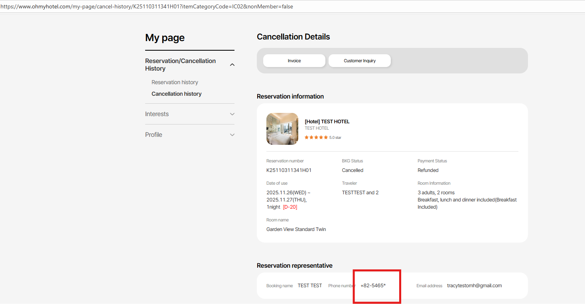
Task: Click the Cancellation Details heading
Action: [293, 37]
